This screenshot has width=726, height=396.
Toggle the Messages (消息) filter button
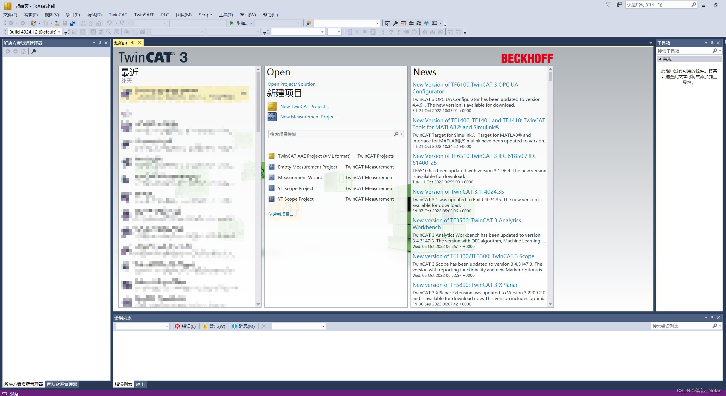click(x=243, y=326)
